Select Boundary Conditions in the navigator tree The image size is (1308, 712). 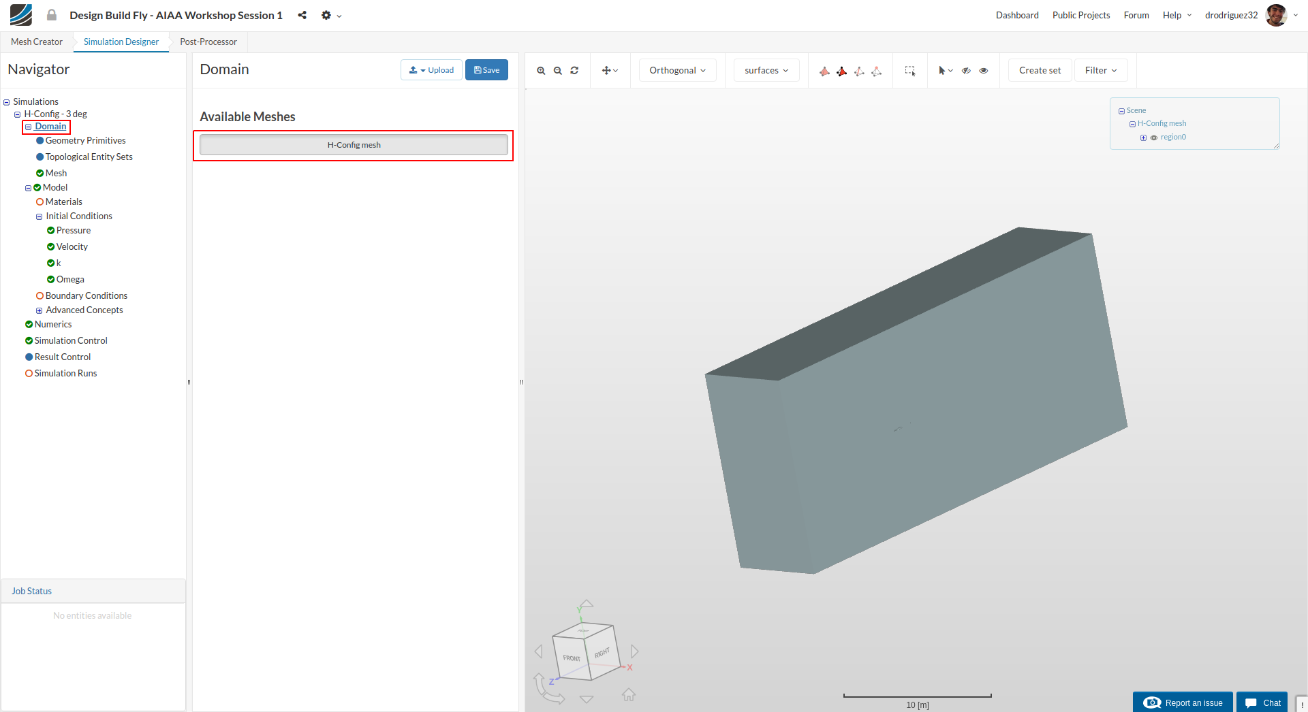(86, 296)
